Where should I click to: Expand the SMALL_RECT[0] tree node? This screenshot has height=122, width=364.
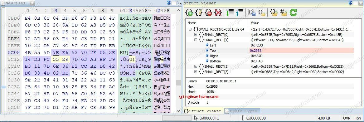click(196, 35)
